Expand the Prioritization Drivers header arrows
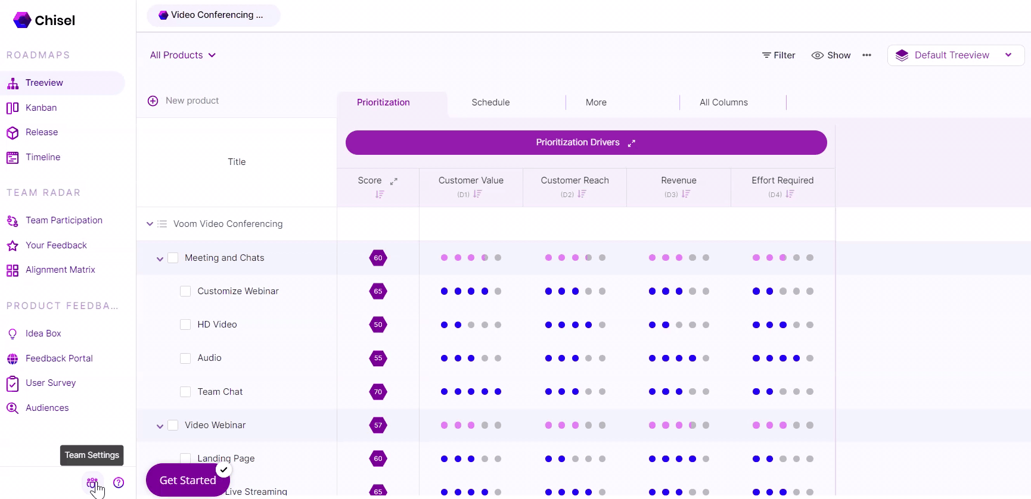 pos(632,143)
